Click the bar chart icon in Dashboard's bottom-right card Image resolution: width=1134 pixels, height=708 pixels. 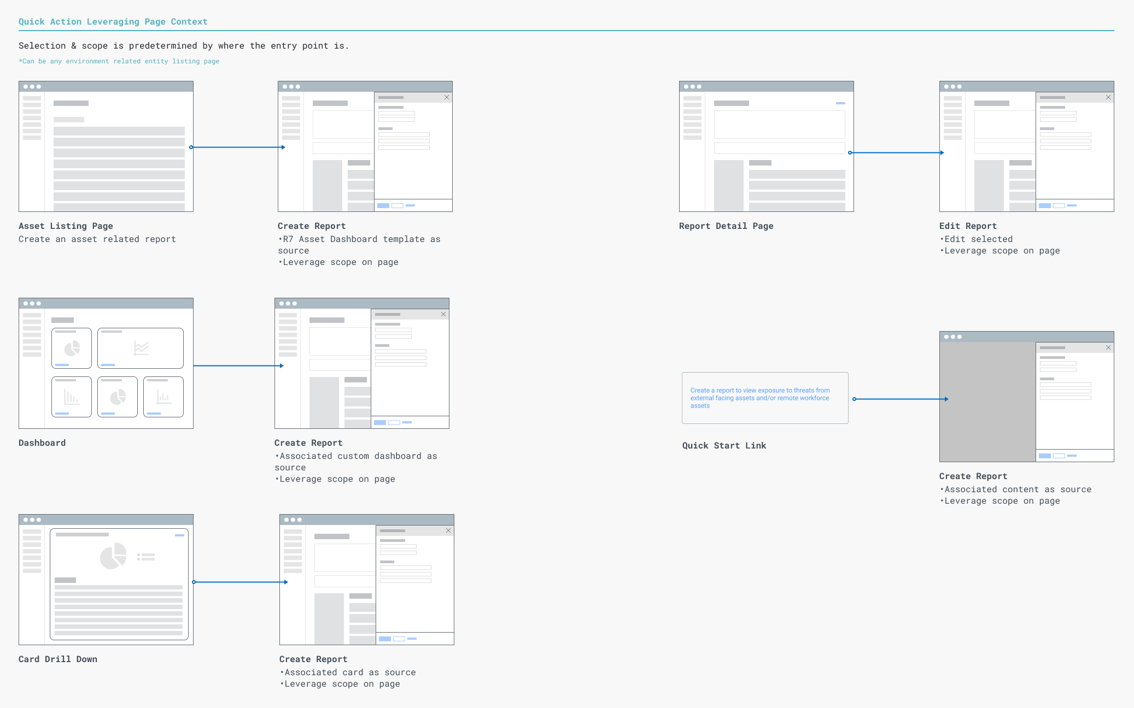163,397
